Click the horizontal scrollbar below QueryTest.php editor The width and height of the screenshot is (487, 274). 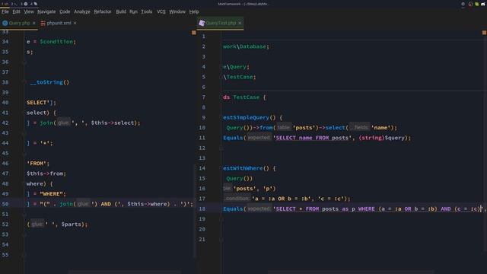pos(351,272)
